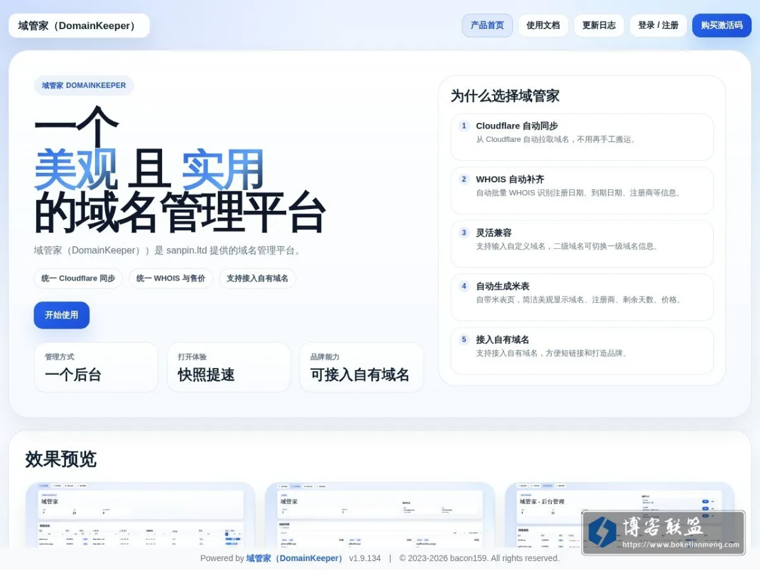760x570 pixels.
Task: Open the 域管家 - 后台管理 preview thumbnail
Action: pos(619,515)
